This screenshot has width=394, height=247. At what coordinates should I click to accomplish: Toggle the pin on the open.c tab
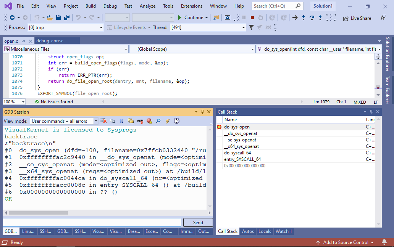[x=23, y=41]
